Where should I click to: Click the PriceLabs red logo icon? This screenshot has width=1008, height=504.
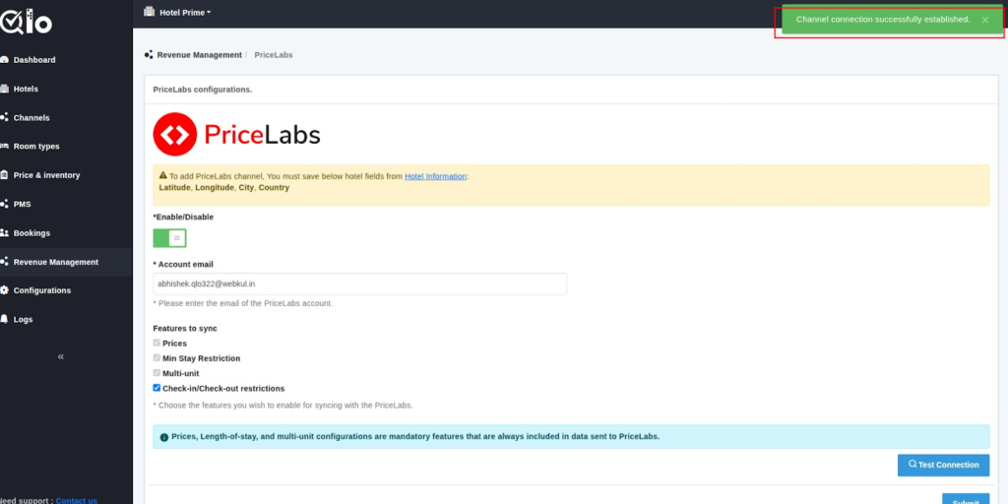tap(175, 134)
